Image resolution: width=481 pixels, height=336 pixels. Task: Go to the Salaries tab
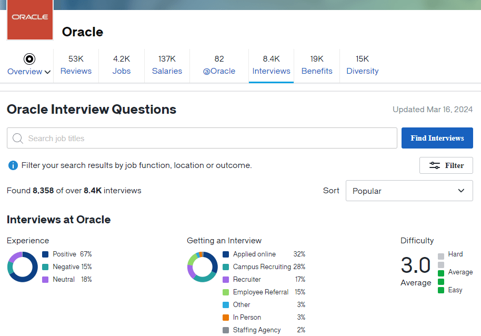(x=167, y=65)
